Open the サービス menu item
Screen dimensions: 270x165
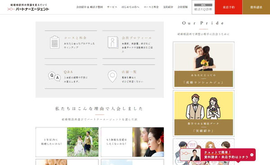[x=112, y=7]
